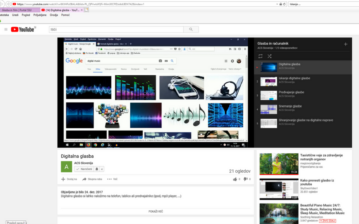Click the notification bell next to Naročeni
359x224 pixels.
click(97, 169)
